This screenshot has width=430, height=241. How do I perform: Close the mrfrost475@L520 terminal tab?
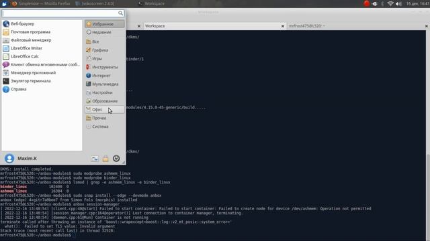(x=427, y=26)
